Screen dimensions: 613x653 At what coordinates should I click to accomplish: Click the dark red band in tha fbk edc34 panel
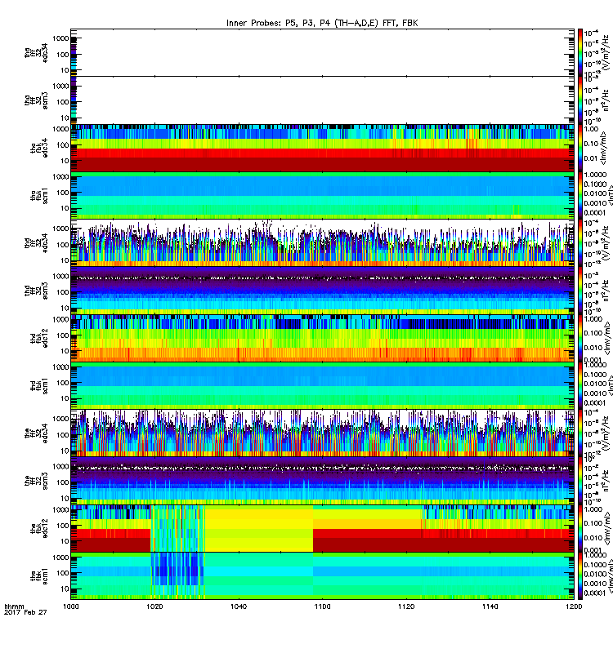click(322, 165)
